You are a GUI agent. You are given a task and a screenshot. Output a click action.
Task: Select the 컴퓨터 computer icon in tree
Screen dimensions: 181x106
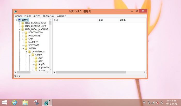click(20, 20)
